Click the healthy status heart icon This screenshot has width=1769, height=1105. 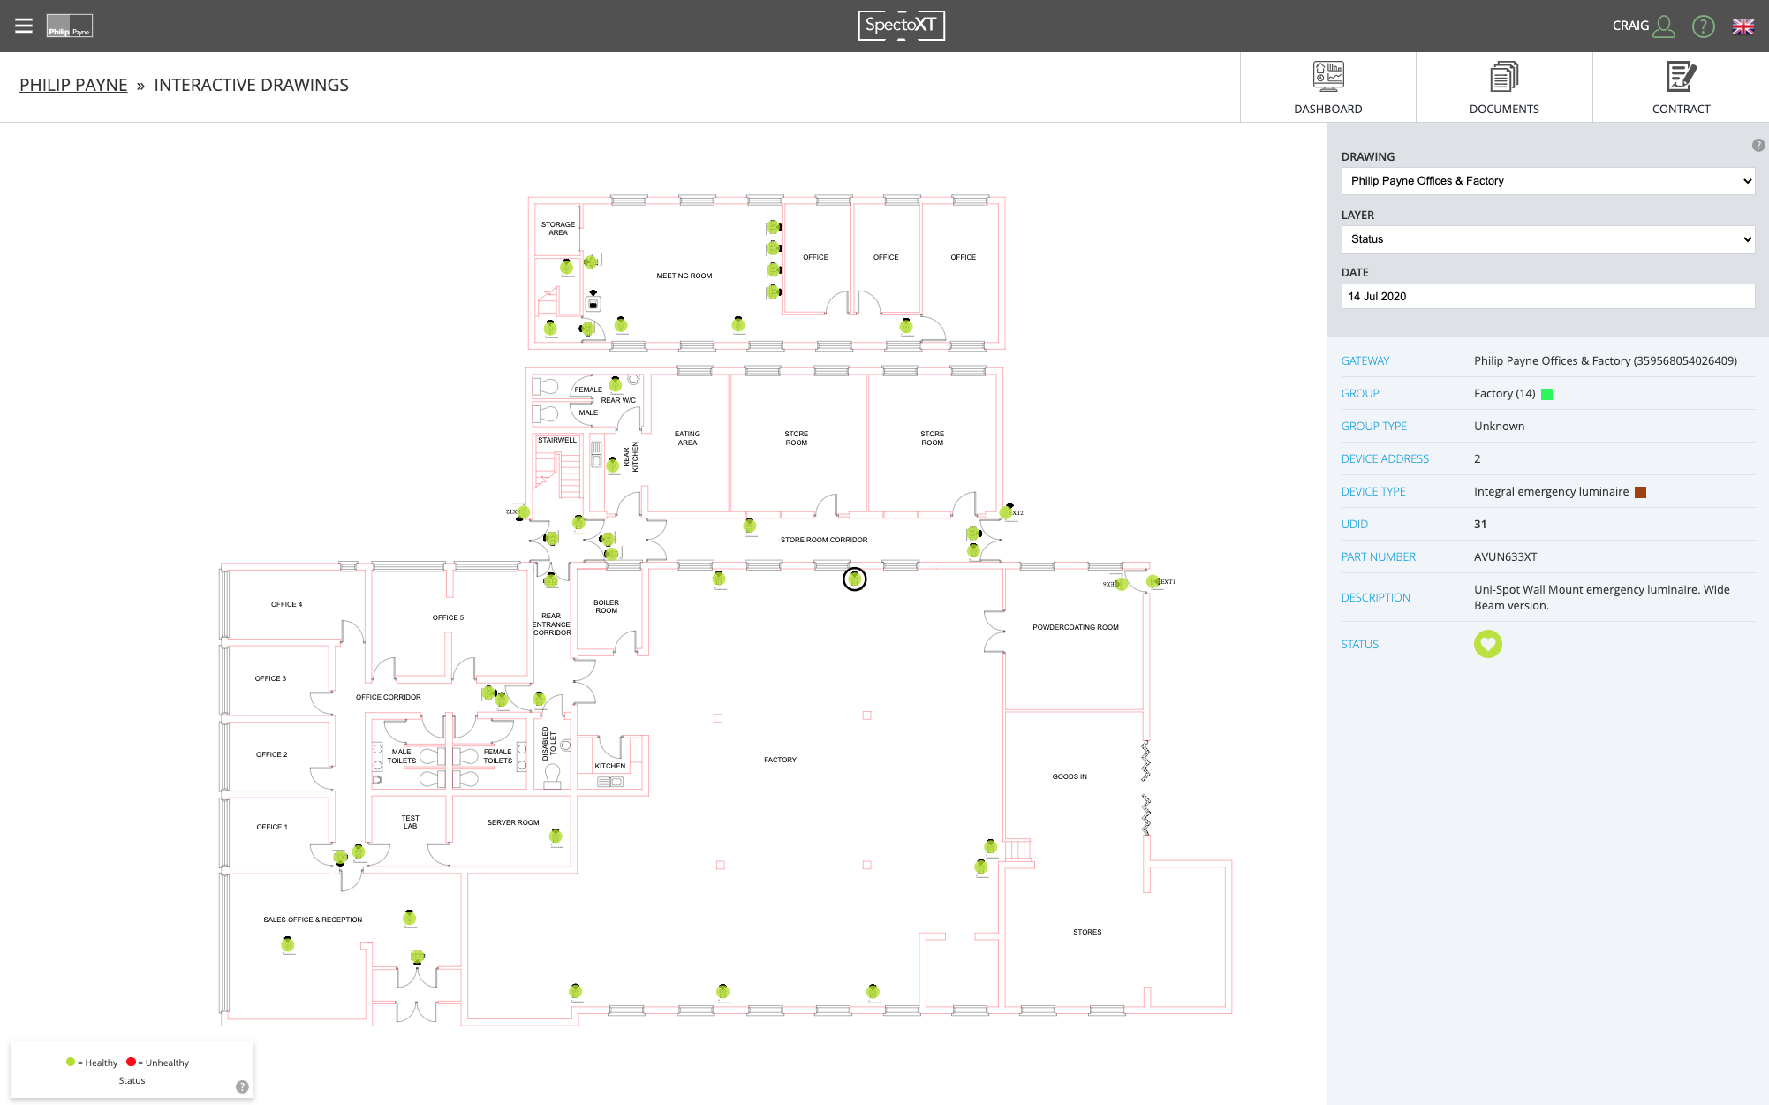[1487, 644]
